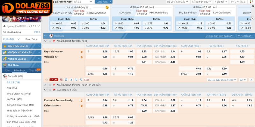Click the (41 / 41) Giải button

(239, 2)
